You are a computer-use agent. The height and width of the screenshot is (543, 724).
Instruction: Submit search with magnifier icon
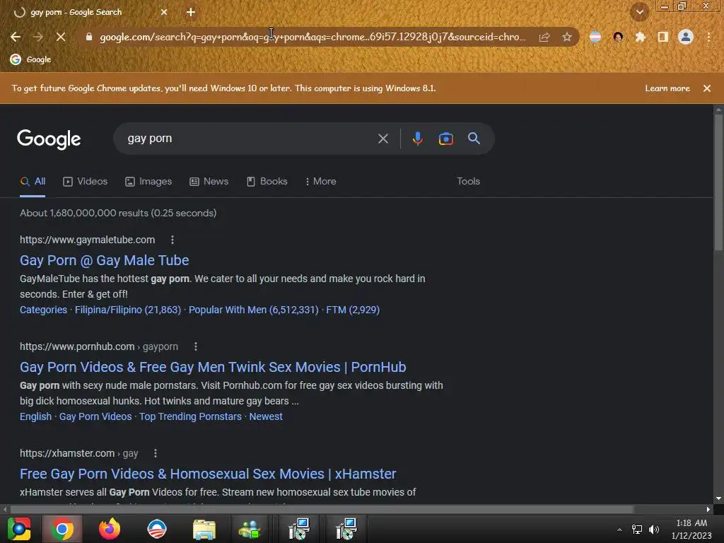coord(474,138)
